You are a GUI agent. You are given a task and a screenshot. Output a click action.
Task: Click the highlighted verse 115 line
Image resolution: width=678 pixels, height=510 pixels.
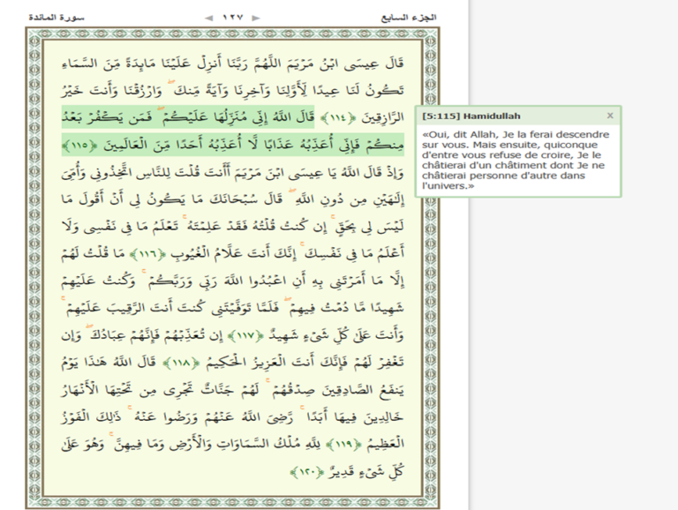pyautogui.click(x=233, y=145)
